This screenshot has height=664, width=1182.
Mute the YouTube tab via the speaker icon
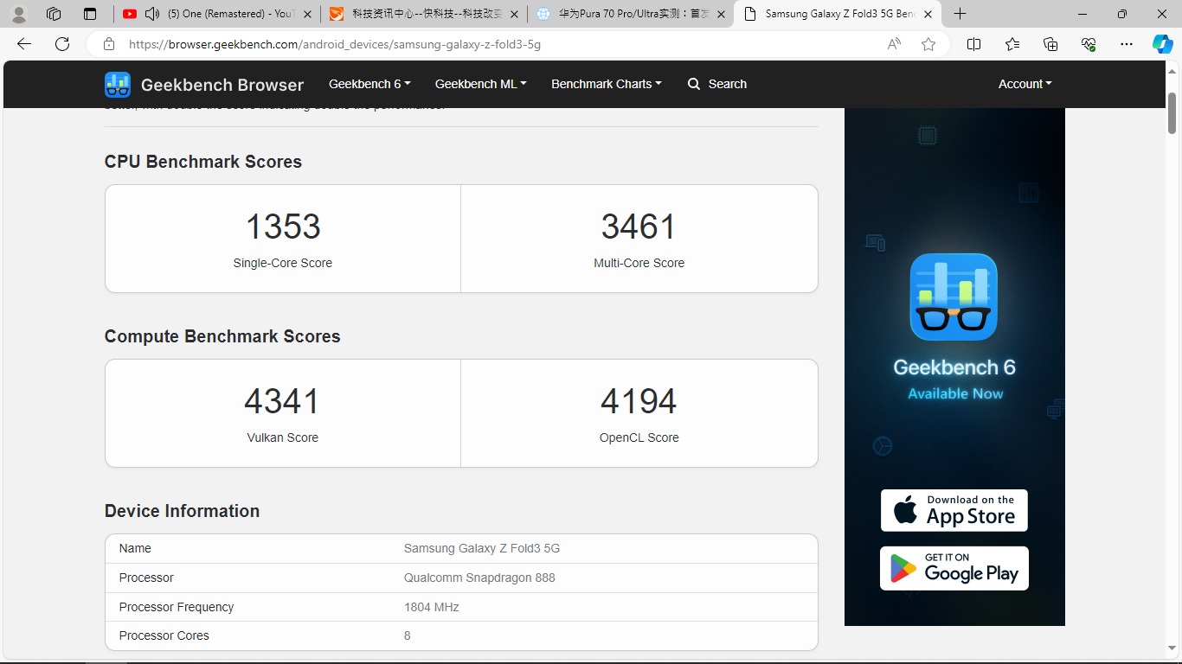151,14
